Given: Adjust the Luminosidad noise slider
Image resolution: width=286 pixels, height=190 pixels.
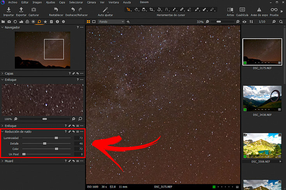Looking at the screenshot, I should [56, 138].
